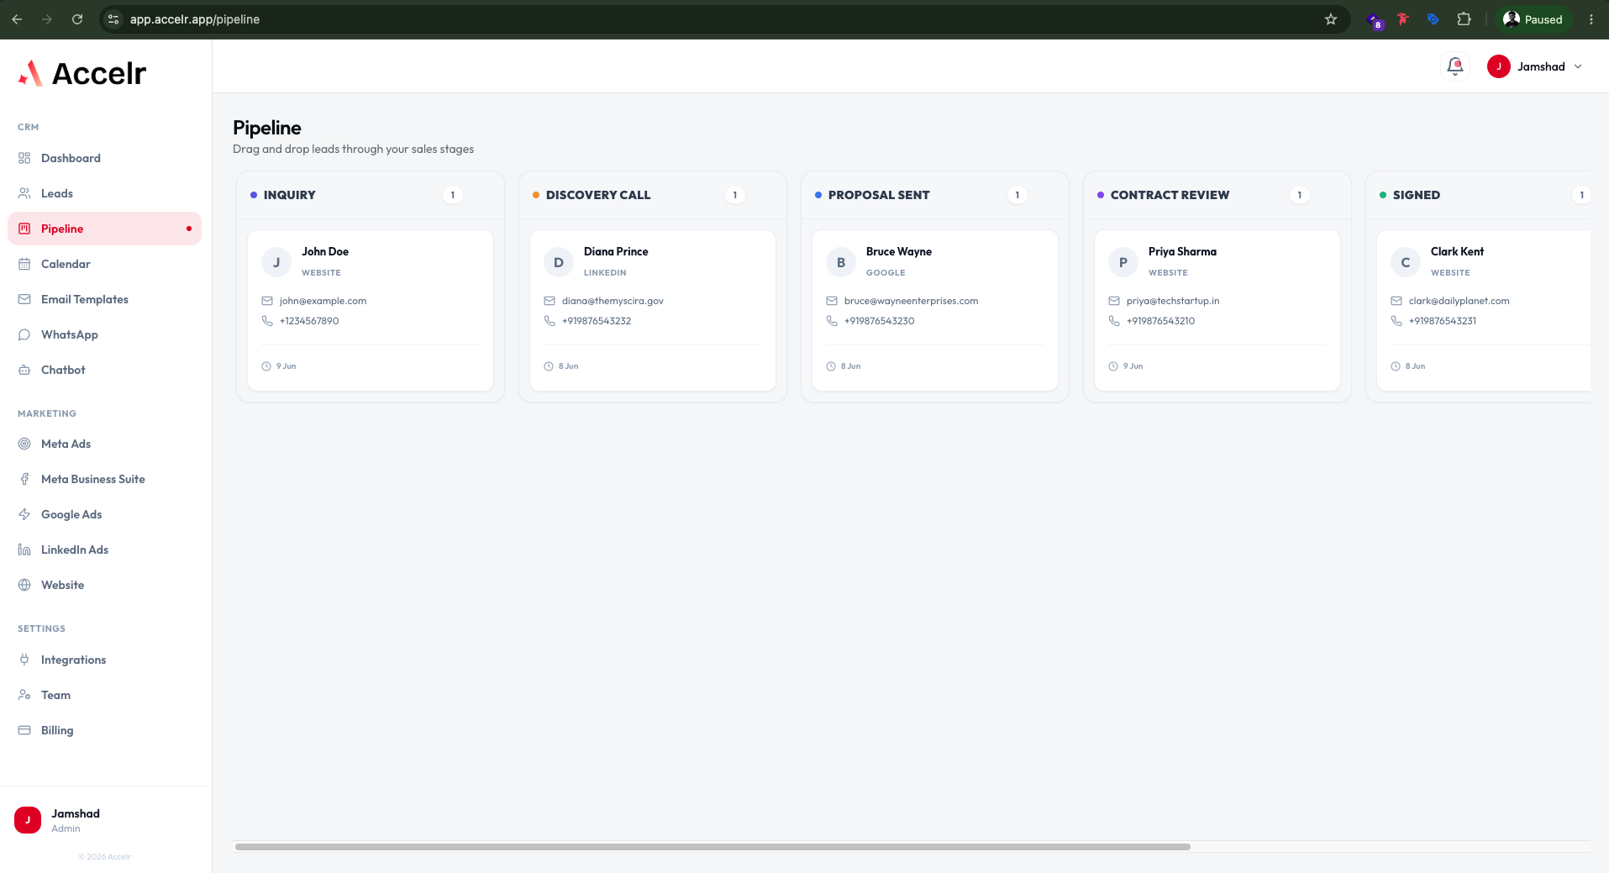
Task: Click Priya Sharma's P avatar
Action: coord(1123,262)
